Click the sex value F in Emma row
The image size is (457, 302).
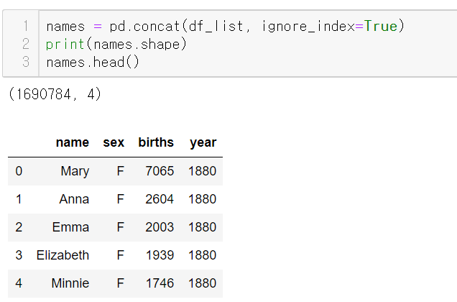tap(121, 227)
